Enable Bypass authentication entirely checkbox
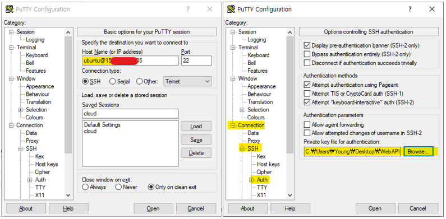 [307, 54]
